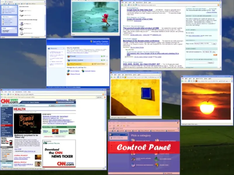Click the 'Download the CNN News Ticker' ad
Viewport: 234px width, 175px height.
[59, 153]
